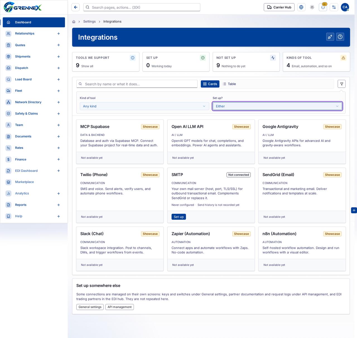Click the home icon in breadcrumb
Screen dimensions: 357x338
pos(74,21)
